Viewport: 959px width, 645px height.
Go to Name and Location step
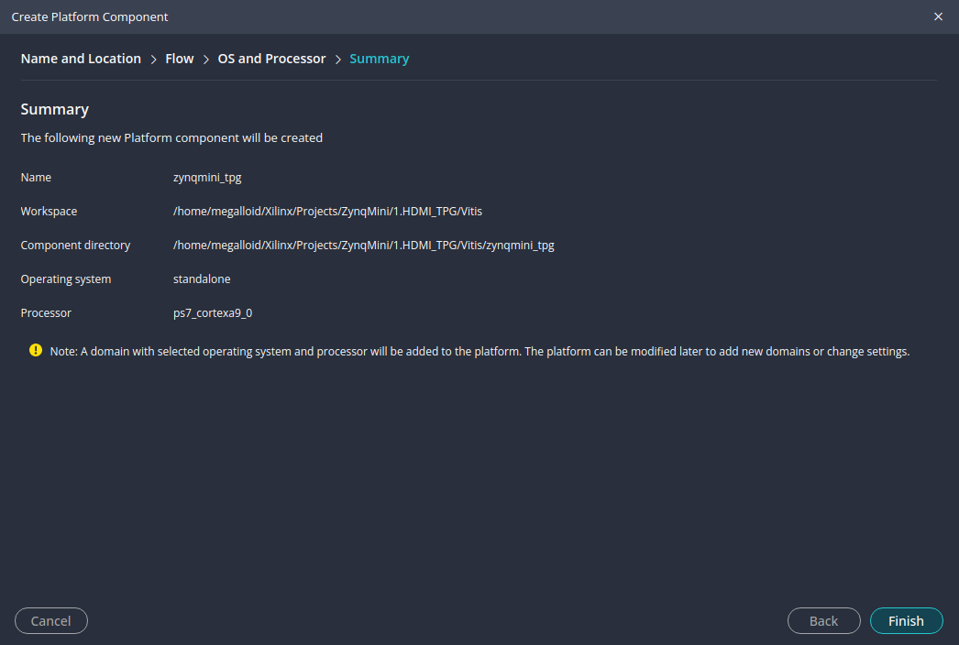[81, 59]
